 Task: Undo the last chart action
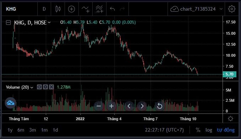[113, 9]
